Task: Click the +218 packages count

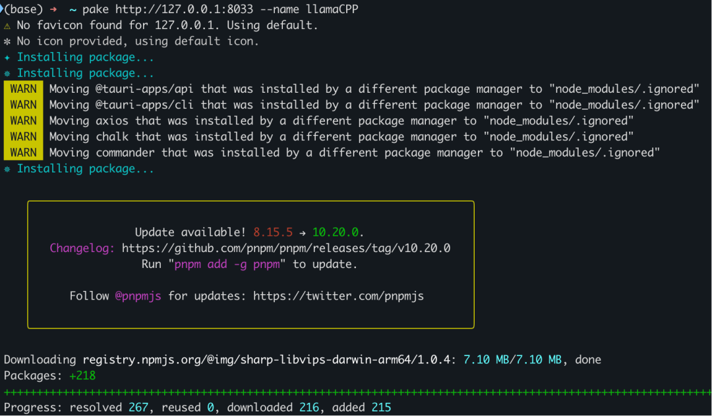Action: point(82,376)
